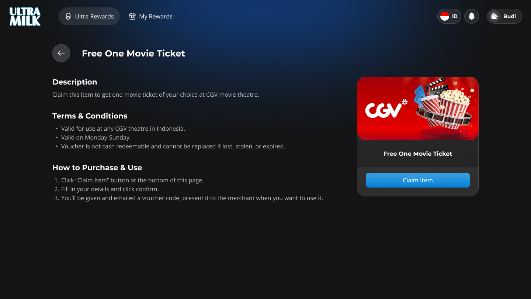The width and height of the screenshot is (531, 299).
Task: Open the Budi account menu
Action: click(504, 16)
